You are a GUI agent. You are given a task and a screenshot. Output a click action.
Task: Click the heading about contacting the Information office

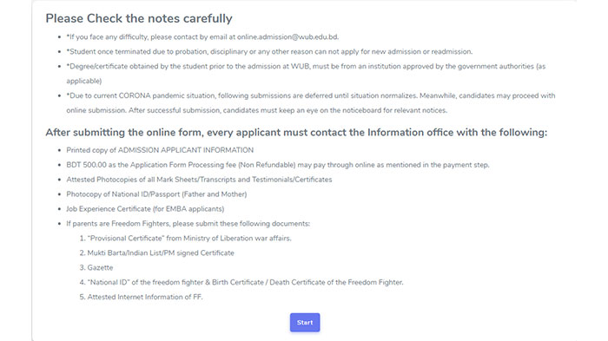pos(296,133)
